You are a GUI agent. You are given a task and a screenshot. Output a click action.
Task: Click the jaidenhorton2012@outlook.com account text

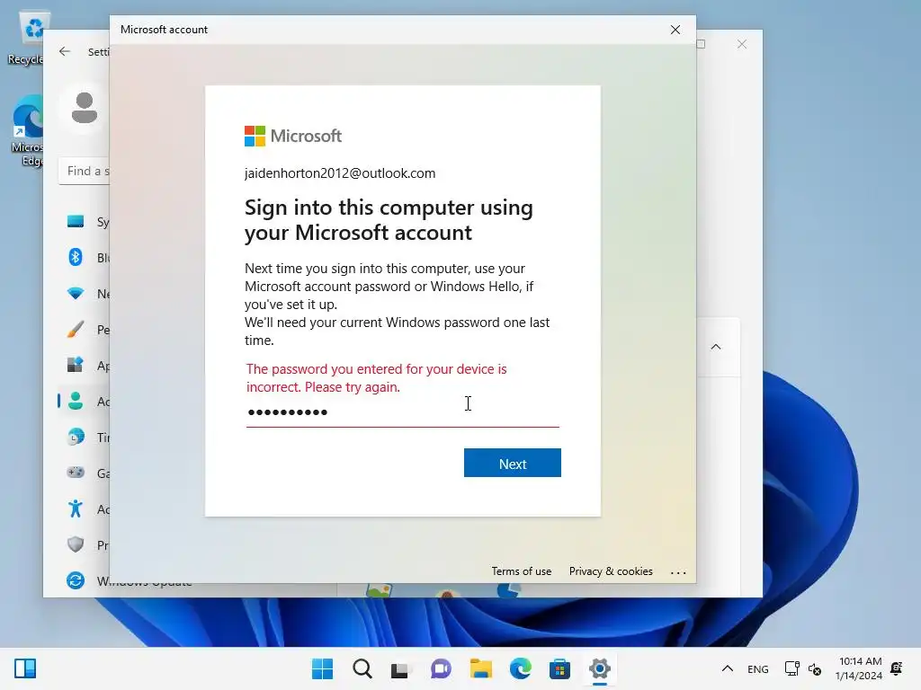340,173
